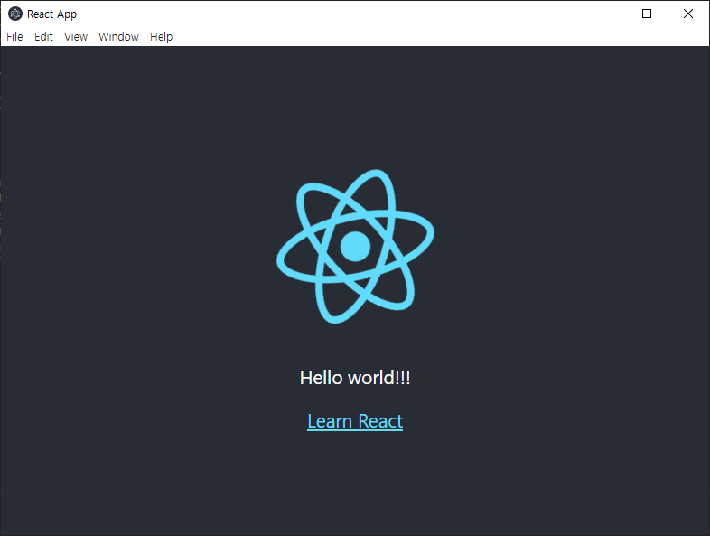Screen dimensions: 710x536
Task: Close the React App window
Action: click(x=688, y=14)
